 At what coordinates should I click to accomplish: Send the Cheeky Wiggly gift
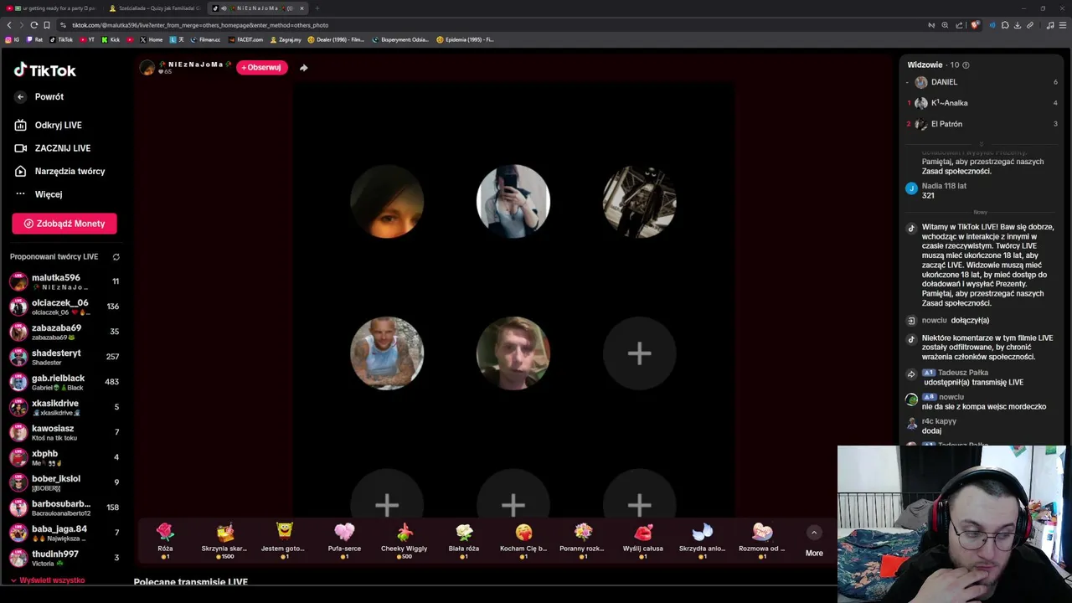[x=404, y=540]
